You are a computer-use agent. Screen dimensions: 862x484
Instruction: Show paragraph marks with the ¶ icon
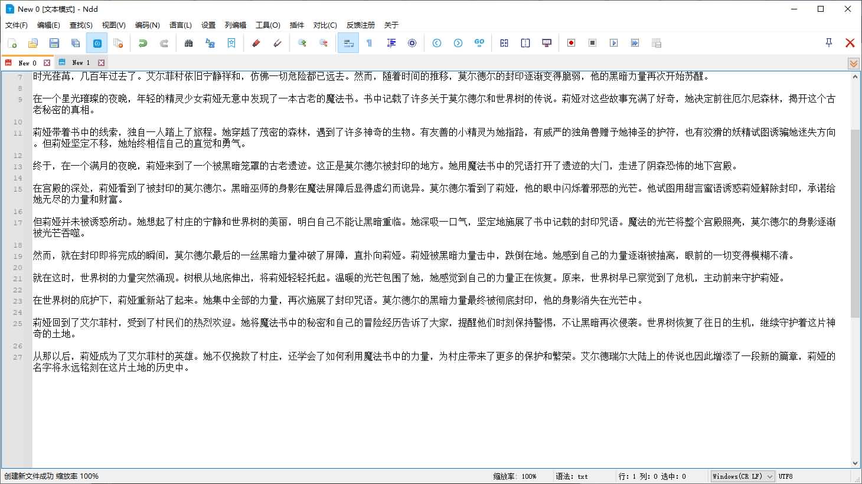point(369,42)
